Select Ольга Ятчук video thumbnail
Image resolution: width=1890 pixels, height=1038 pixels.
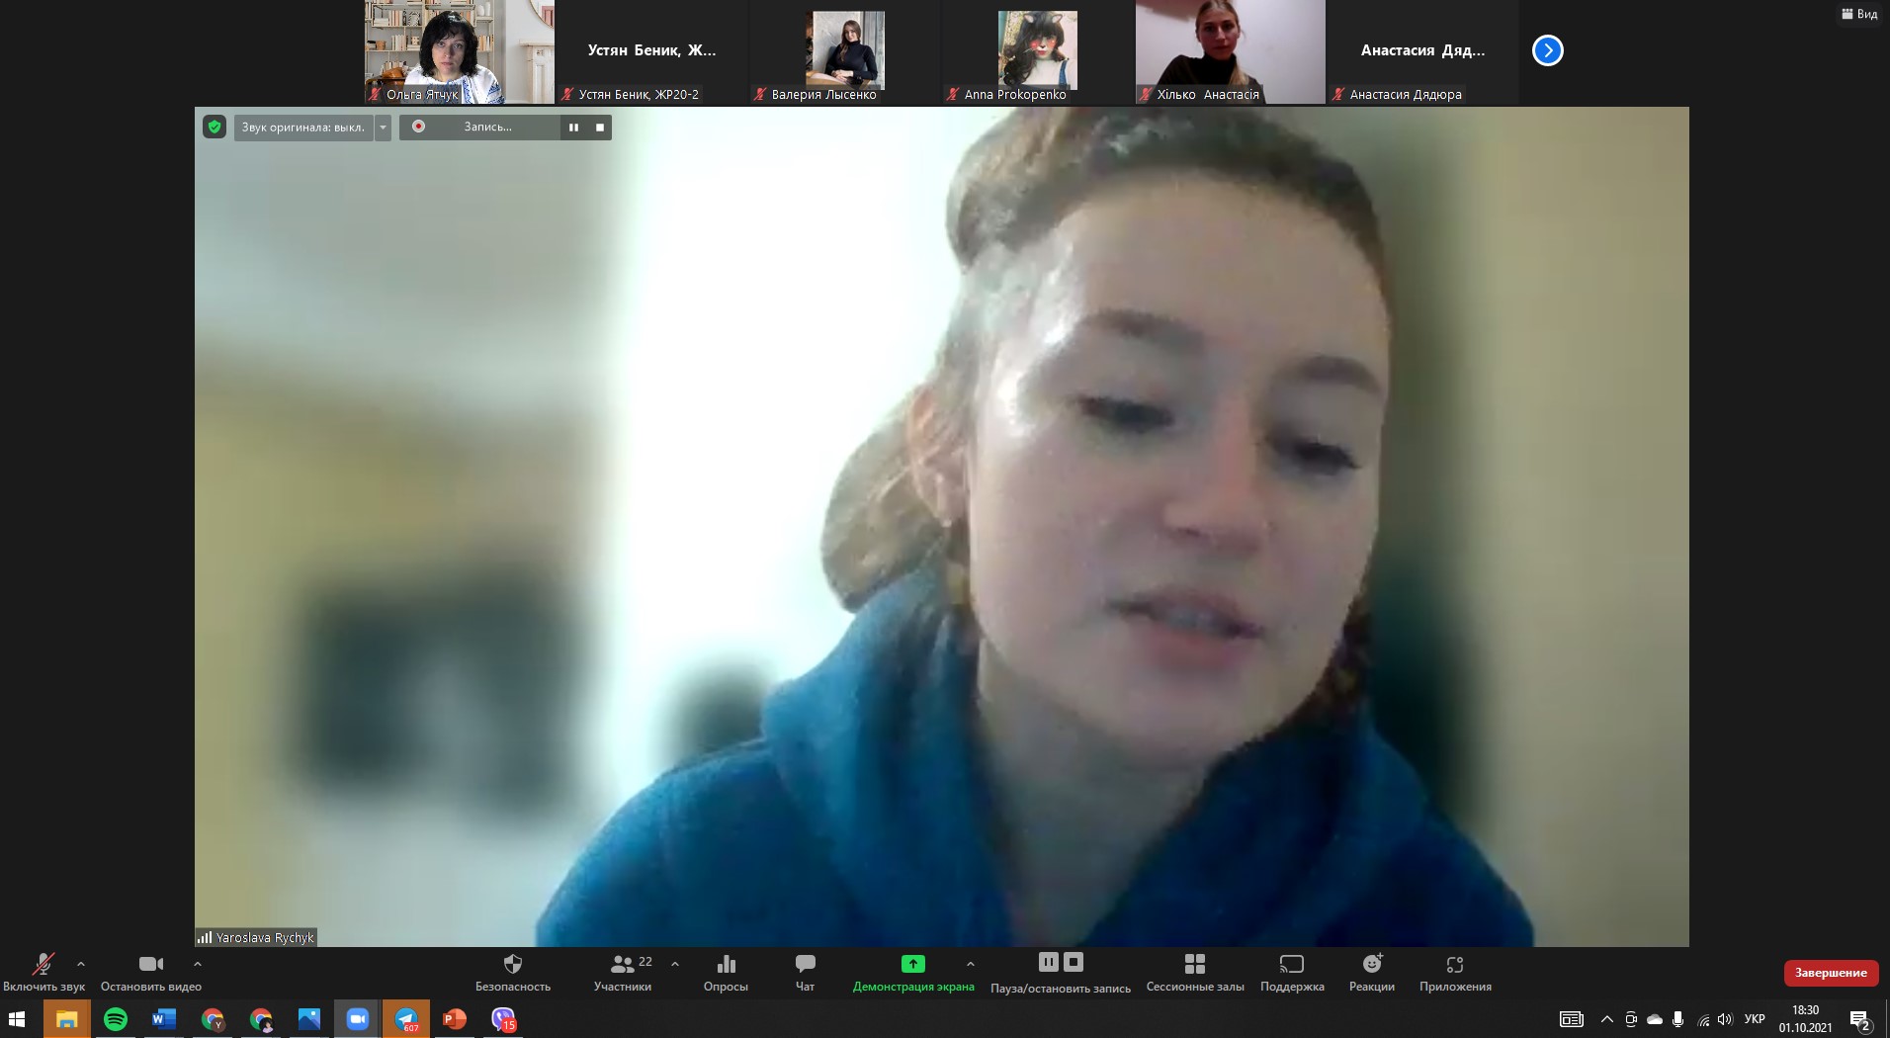point(460,51)
